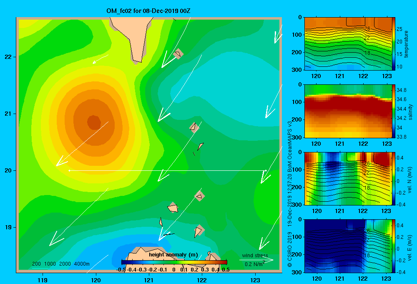Click the "26" isotherm label in temperature panel
The image size is (417, 284).
coord(367,29)
